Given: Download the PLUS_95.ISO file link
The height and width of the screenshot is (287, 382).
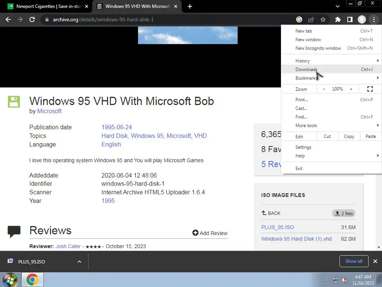Looking at the screenshot, I should [x=278, y=227].
